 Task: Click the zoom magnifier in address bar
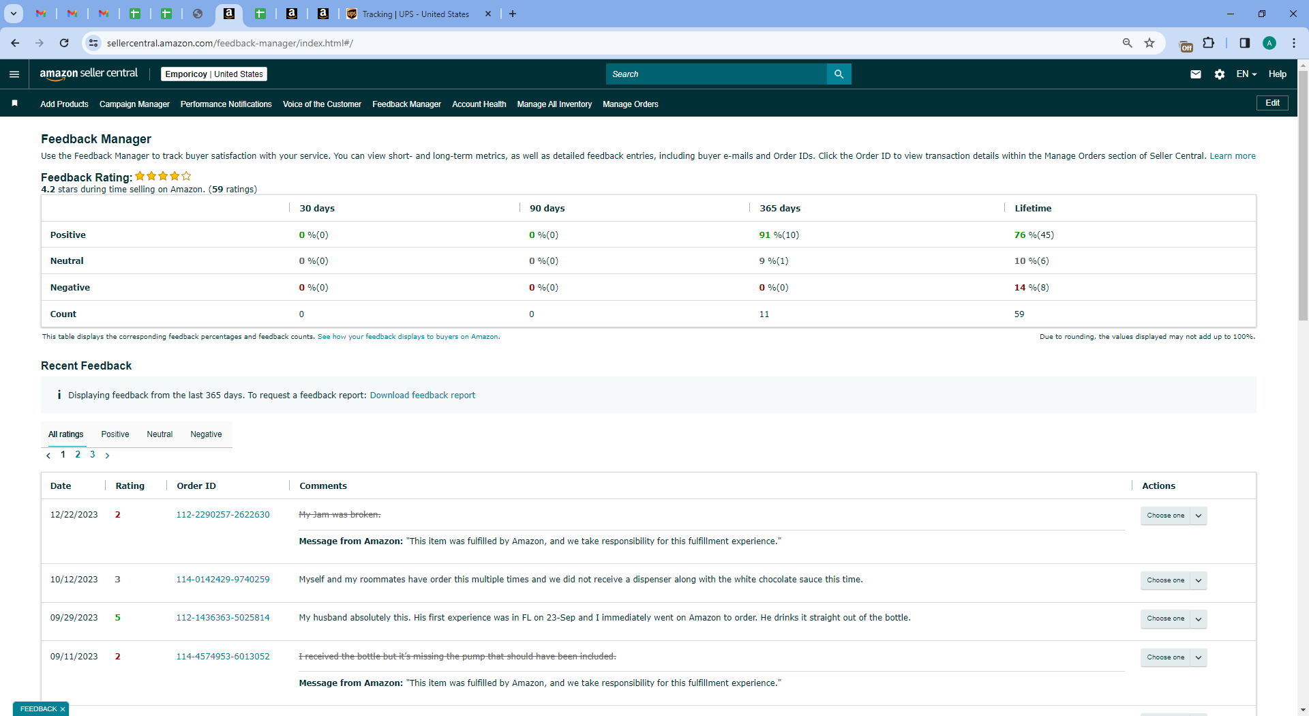click(x=1128, y=43)
